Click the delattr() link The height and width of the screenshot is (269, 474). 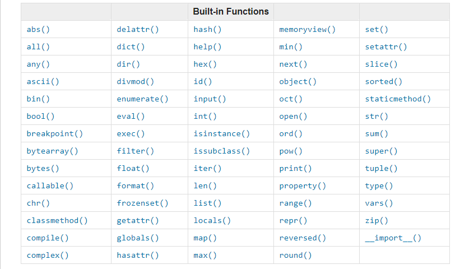137,29
